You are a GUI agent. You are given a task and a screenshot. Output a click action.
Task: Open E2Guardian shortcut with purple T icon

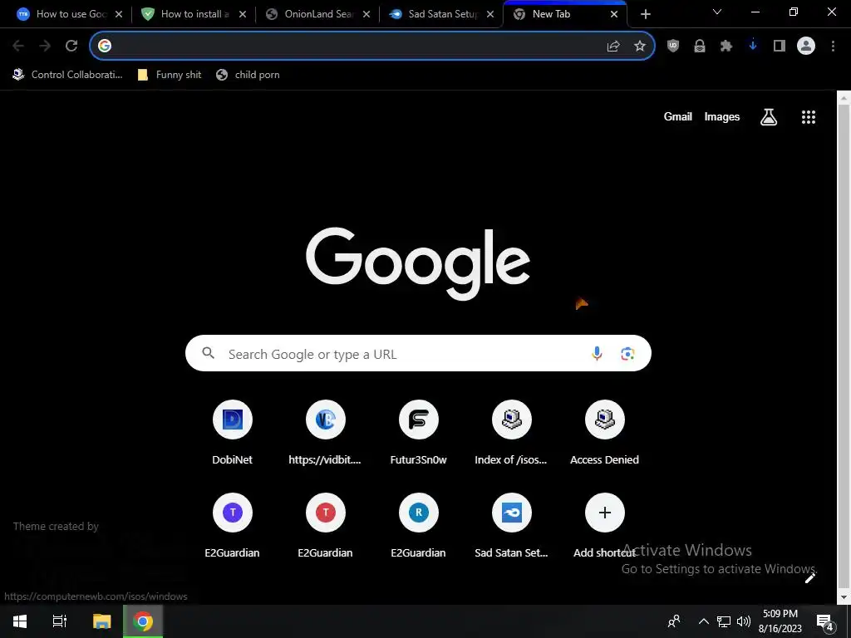[x=233, y=526]
